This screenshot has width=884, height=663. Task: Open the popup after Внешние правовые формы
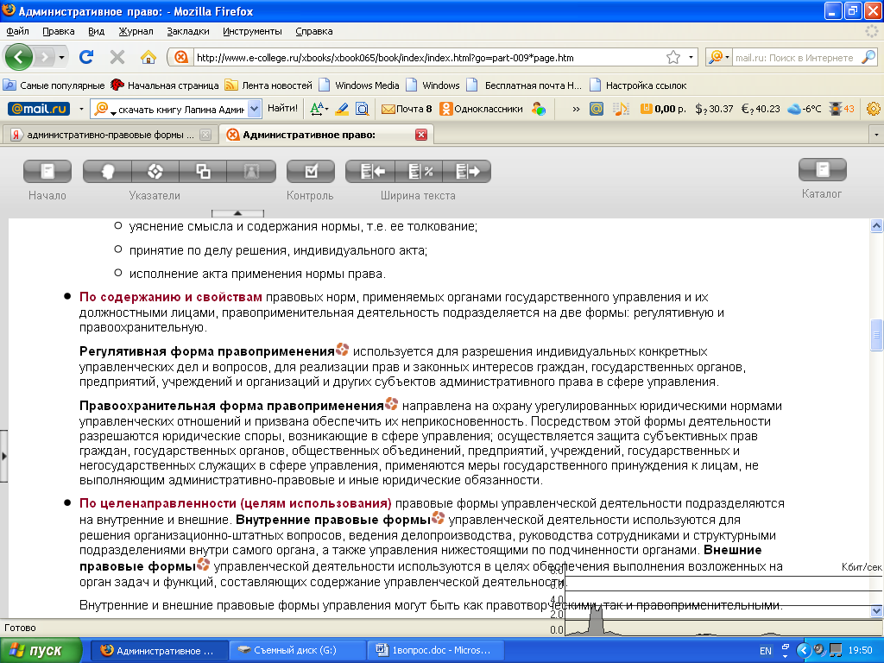[203, 565]
